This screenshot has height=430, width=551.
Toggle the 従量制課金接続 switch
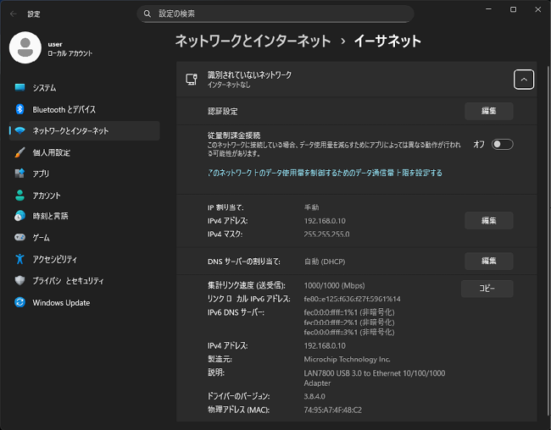coord(502,144)
